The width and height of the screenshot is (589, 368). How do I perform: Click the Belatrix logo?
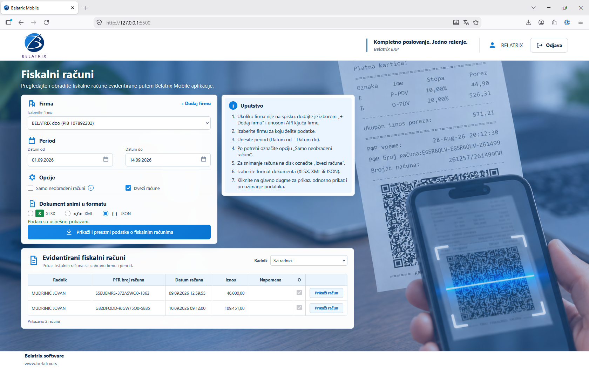[34, 45]
